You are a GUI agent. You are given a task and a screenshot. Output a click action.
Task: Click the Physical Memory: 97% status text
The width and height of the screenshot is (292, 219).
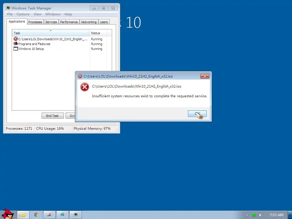(92, 129)
